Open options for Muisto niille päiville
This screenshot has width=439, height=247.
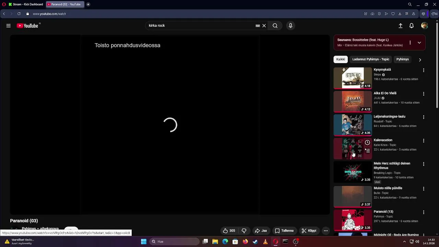click(x=424, y=189)
